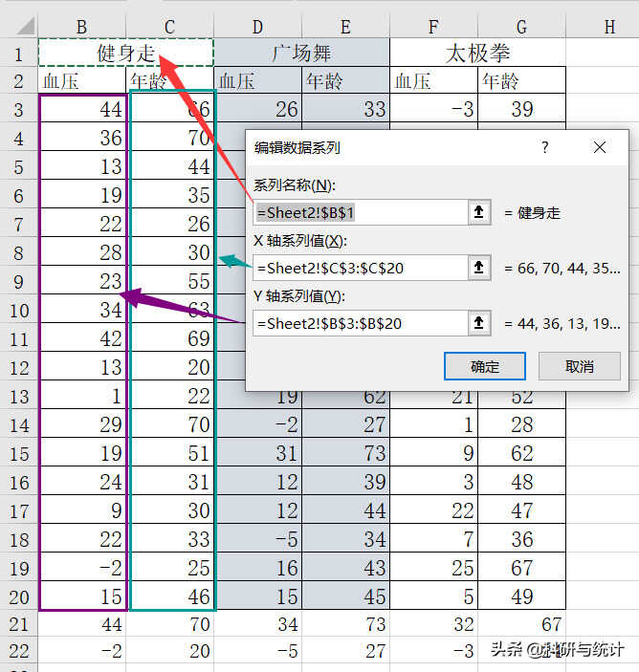Click the 年龄 header in column E
Screen dimensions: 639x672
345,80
